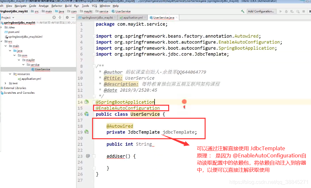The image size is (311, 188).
Task: Open the Run menu
Action: point(76,6)
